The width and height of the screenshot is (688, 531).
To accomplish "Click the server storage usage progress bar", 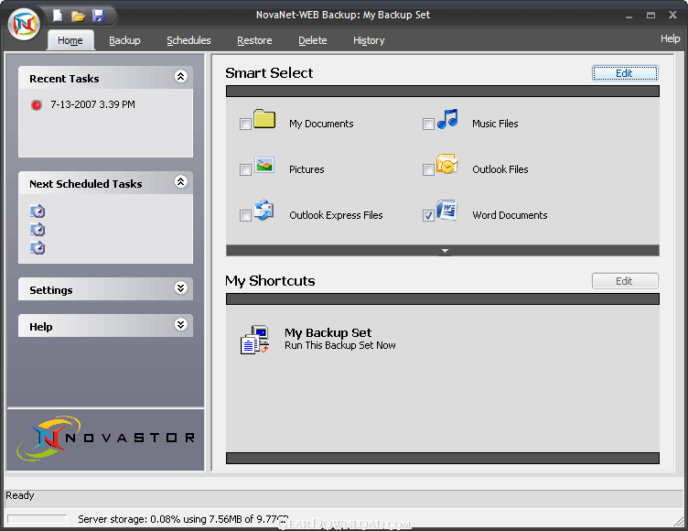I will tap(38, 519).
